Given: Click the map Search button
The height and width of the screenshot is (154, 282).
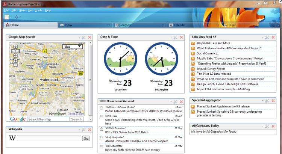Looking at the screenshot, I should point(76,119).
